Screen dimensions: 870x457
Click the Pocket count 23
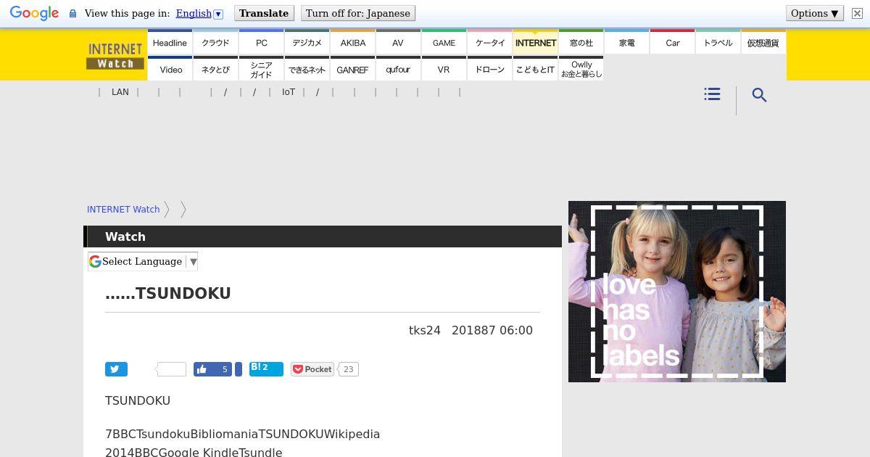point(348,369)
